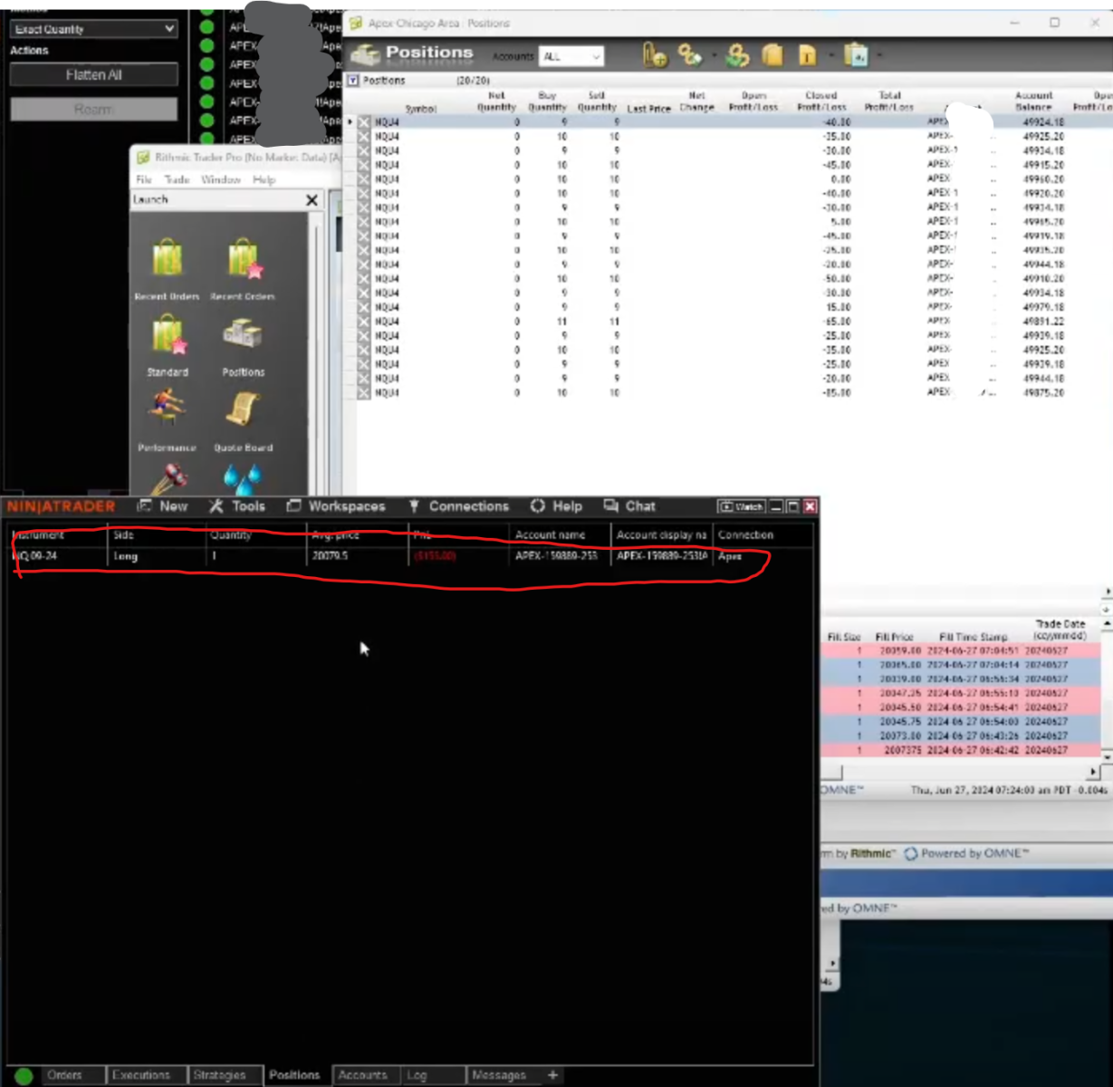This screenshot has height=1087, width=1113.
Task: Open Rithmic Window menu
Action: click(x=221, y=179)
